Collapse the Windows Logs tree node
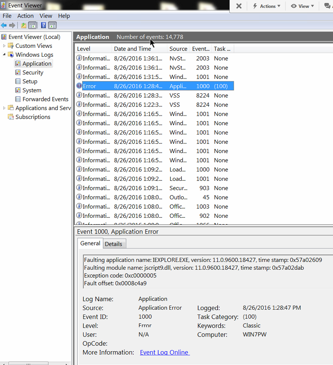Image resolution: width=333 pixels, height=365 pixels. (4, 55)
